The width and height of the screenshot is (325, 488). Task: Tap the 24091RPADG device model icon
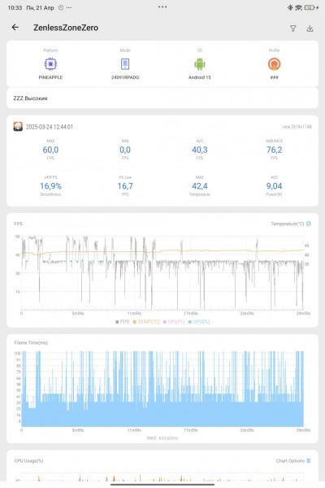tap(125, 64)
